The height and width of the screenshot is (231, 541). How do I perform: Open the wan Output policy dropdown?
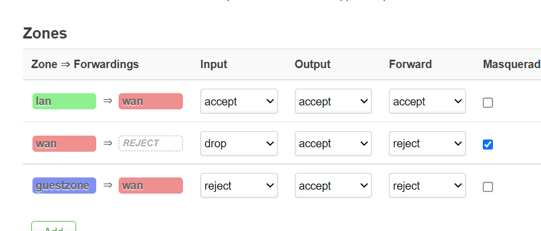point(333,144)
